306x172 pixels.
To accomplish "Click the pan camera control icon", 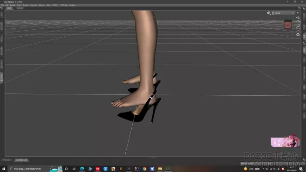I will click(298, 22).
